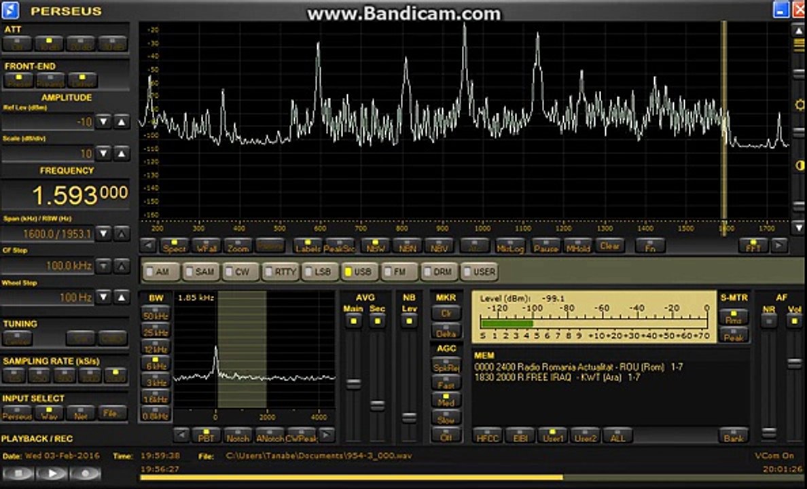Adjust the AF Vol slider
Screen dimensions: 807x489
tap(795, 364)
